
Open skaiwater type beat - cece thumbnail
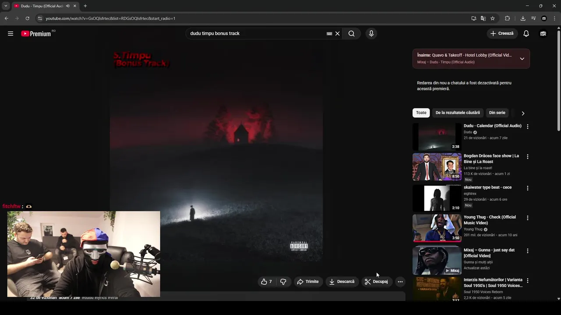(437, 198)
